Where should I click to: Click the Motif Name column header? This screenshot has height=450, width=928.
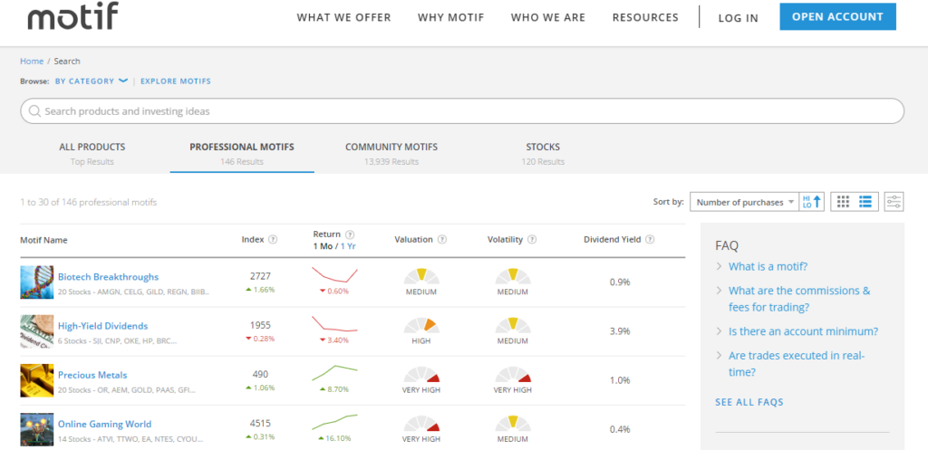(43, 240)
